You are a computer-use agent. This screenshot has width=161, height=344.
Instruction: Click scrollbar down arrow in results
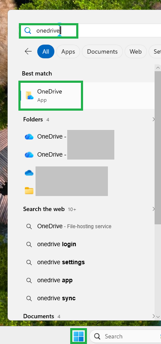pos(158,317)
